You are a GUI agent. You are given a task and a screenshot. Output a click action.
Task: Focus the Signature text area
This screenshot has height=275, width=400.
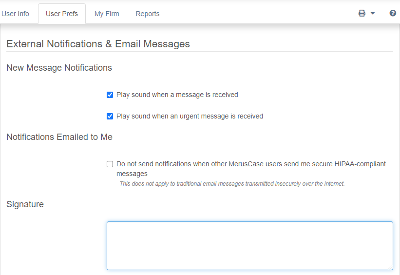coord(250,246)
